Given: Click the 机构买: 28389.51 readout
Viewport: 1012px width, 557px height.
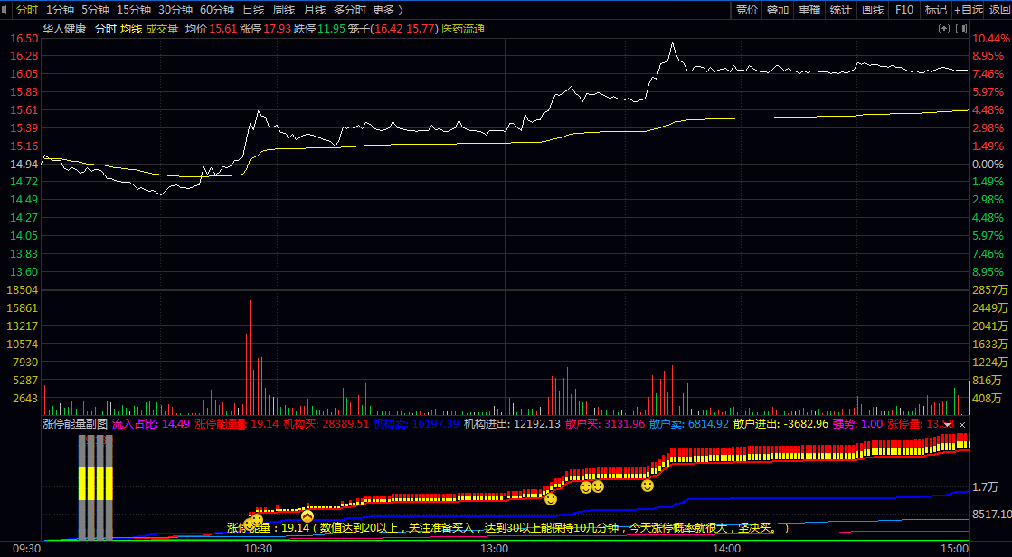Looking at the screenshot, I should click(326, 424).
